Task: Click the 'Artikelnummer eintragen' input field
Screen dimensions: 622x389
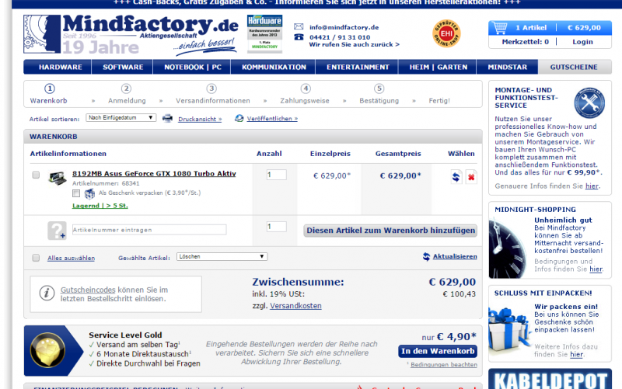Action: [x=149, y=230]
